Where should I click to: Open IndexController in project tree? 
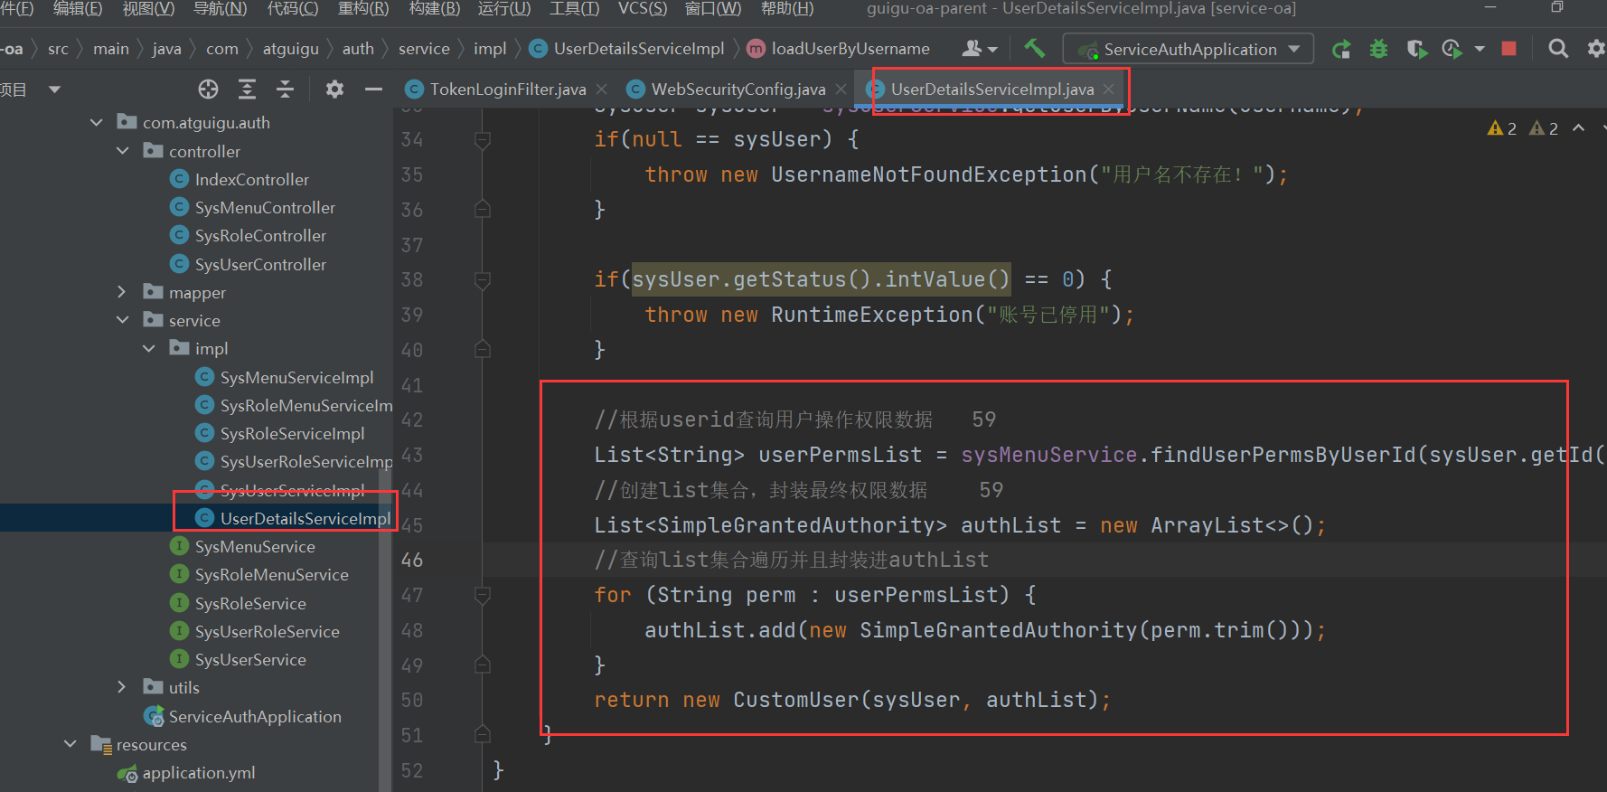pyautogui.click(x=251, y=179)
